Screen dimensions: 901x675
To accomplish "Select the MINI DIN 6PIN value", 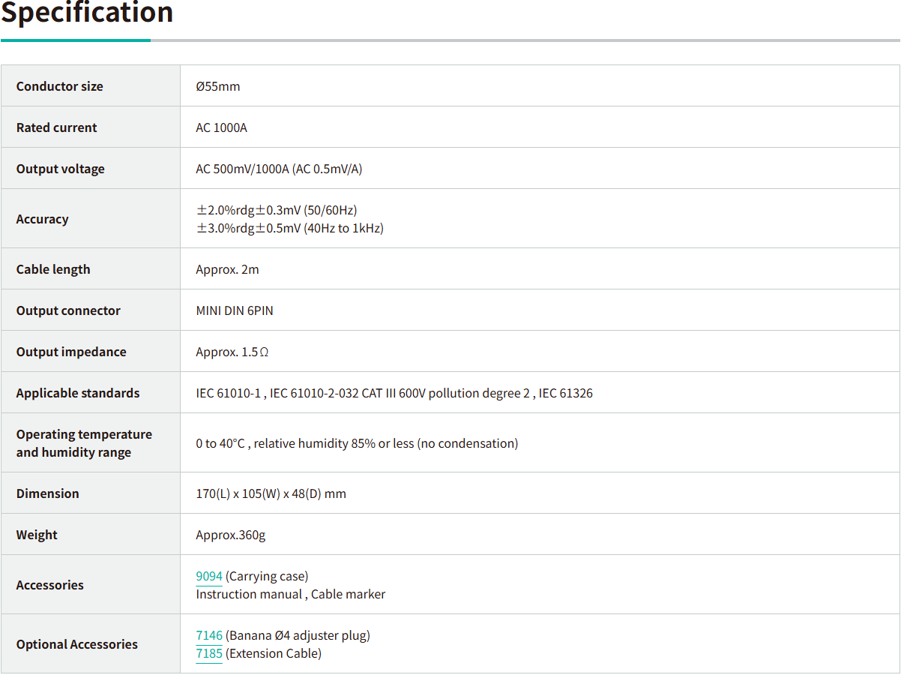I will click(235, 310).
